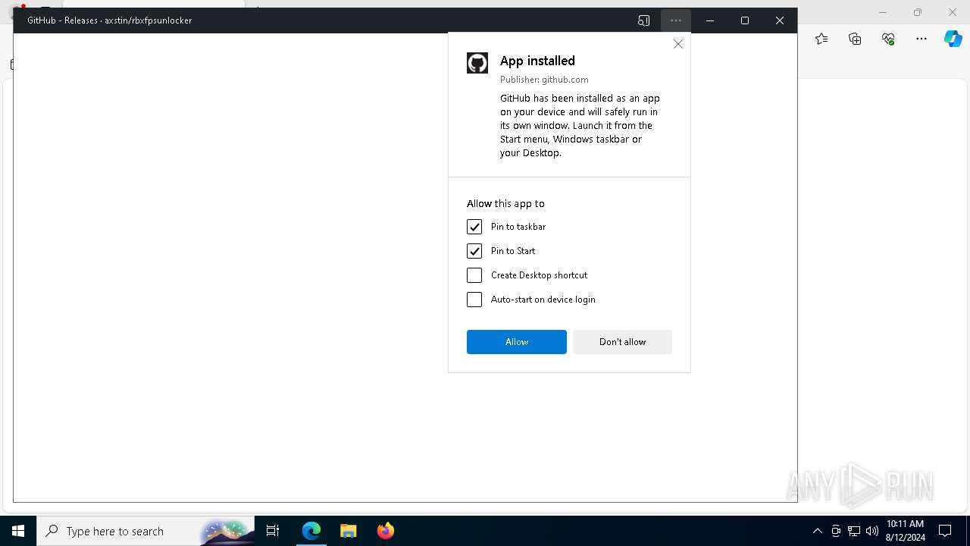Click the search highlights image in taskbar
The height and width of the screenshot is (546, 970).
click(226, 532)
